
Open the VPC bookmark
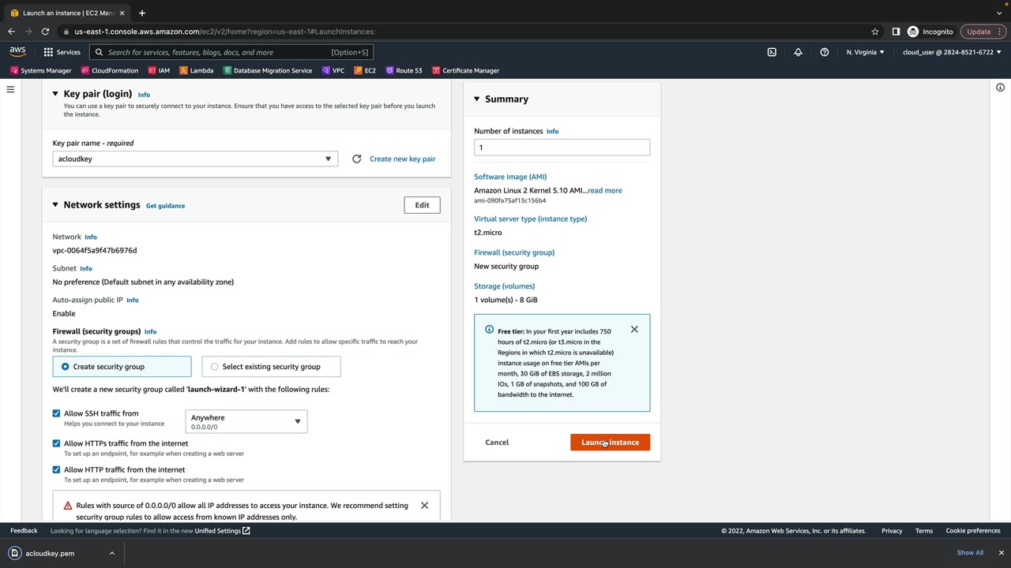pos(333,70)
